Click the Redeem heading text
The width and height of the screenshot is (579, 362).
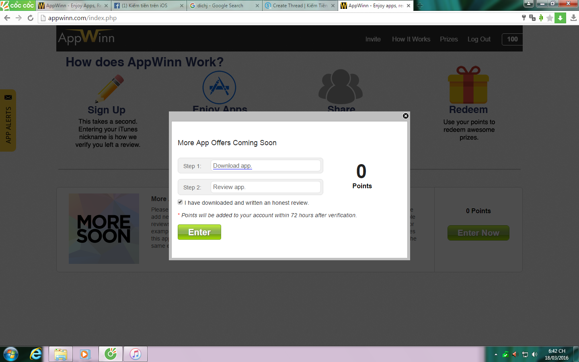click(x=468, y=110)
